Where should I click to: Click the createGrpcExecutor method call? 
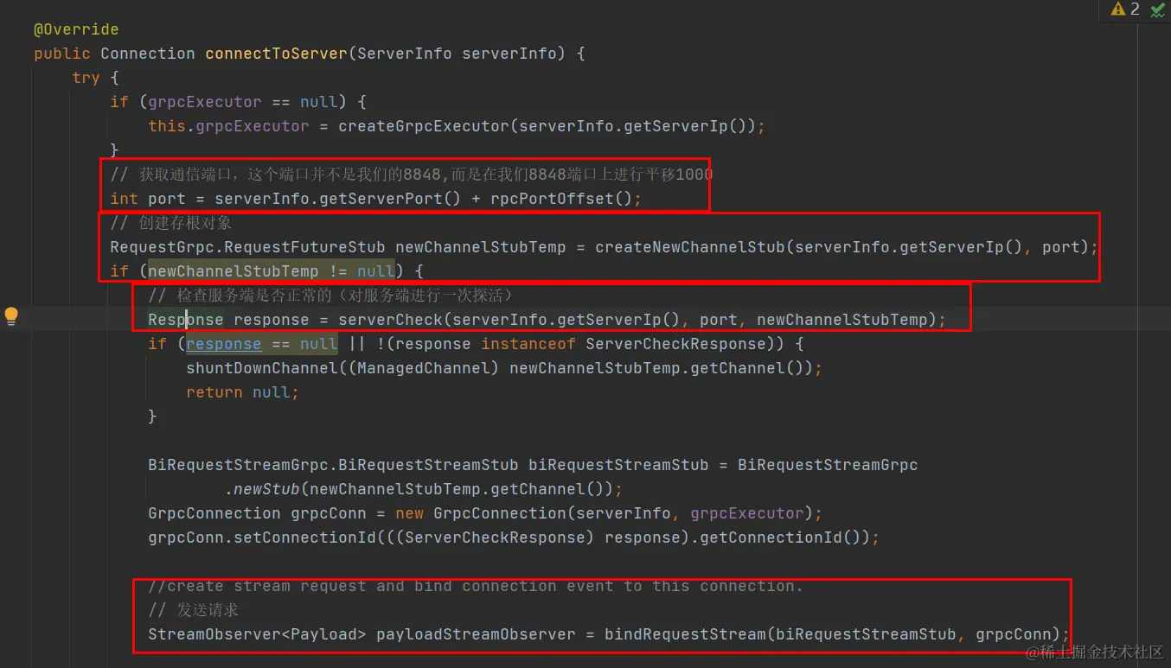(x=424, y=126)
